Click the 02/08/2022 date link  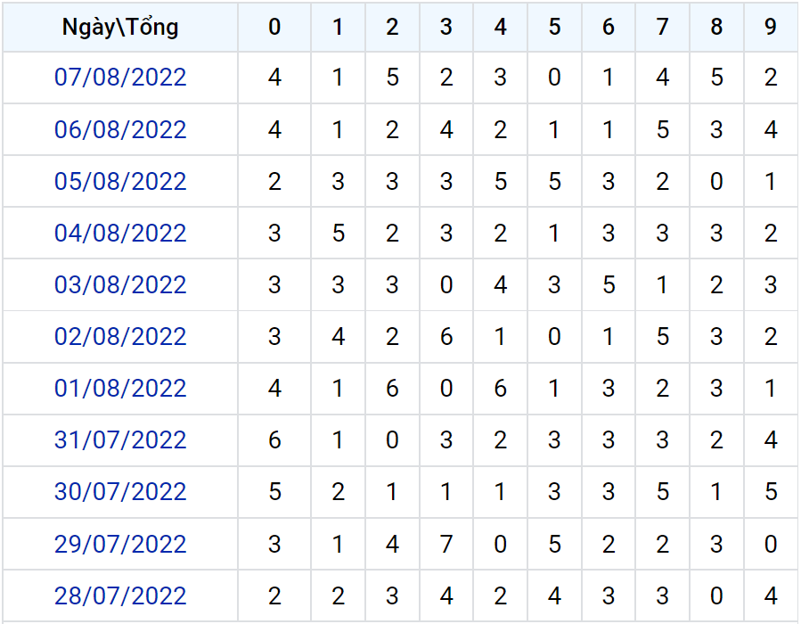120,336
